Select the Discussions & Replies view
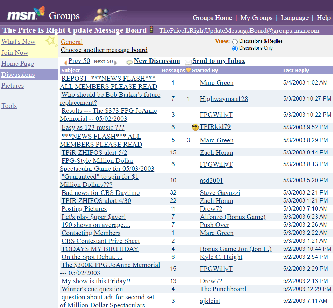The width and height of the screenshot is (333, 308). pyautogui.click(x=235, y=41)
